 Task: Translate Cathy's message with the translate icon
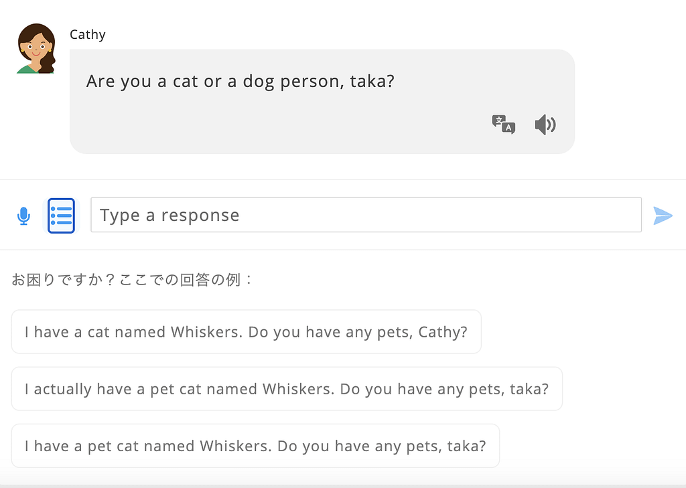[x=503, y=125]
